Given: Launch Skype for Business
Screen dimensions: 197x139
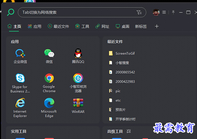Looking at the screenshot, I should click(x=20, y=83).
